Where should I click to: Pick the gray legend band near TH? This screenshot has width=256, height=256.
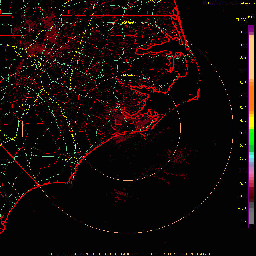pyautogui.click(x=251, y=218)
